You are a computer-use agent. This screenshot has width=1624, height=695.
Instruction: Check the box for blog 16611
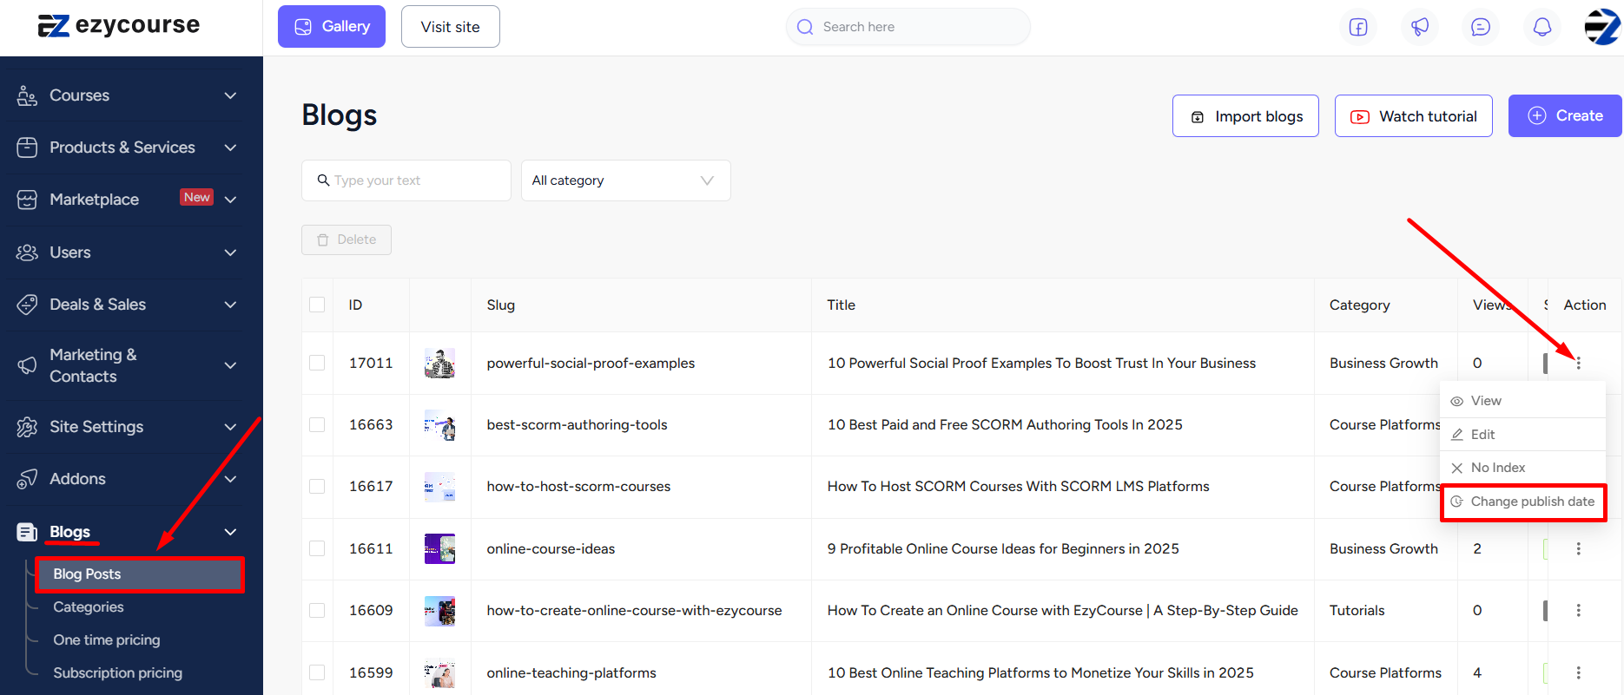coord(317,548)
